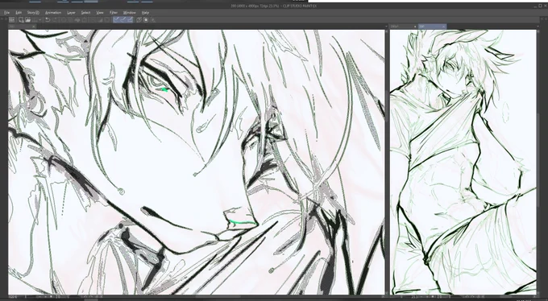Open the File menu
This screenshot has height=301, width=548.
click(6, 13)
